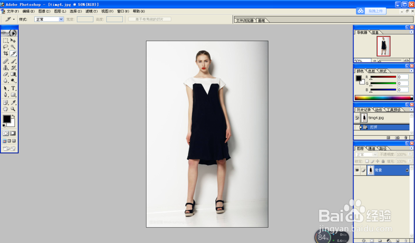
Task: Switch to the 通道 tab
Action: tap(371, 149)
